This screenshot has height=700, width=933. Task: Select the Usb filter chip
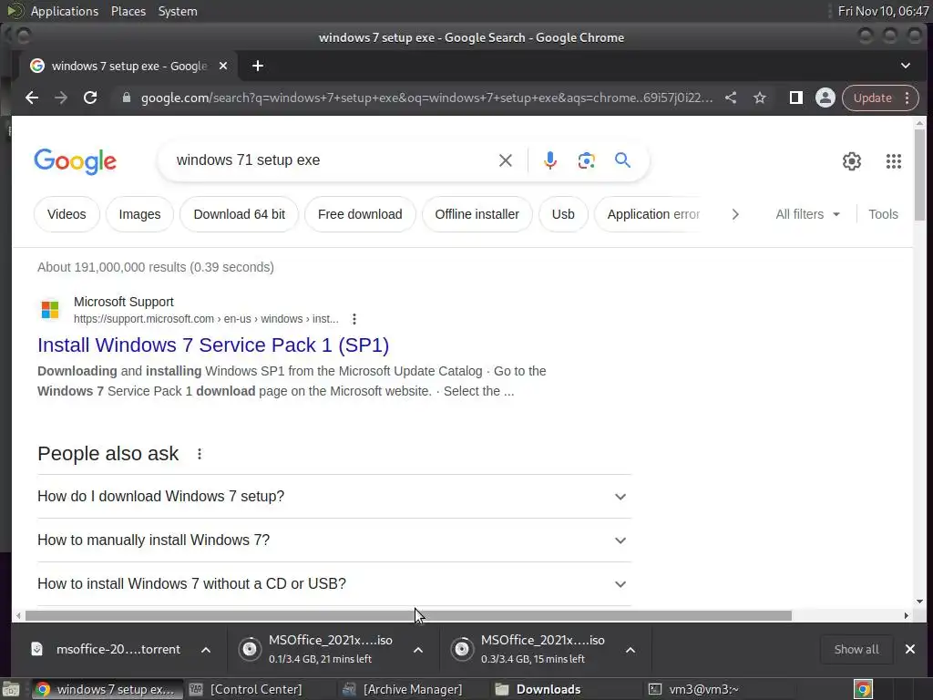point(563,214)
